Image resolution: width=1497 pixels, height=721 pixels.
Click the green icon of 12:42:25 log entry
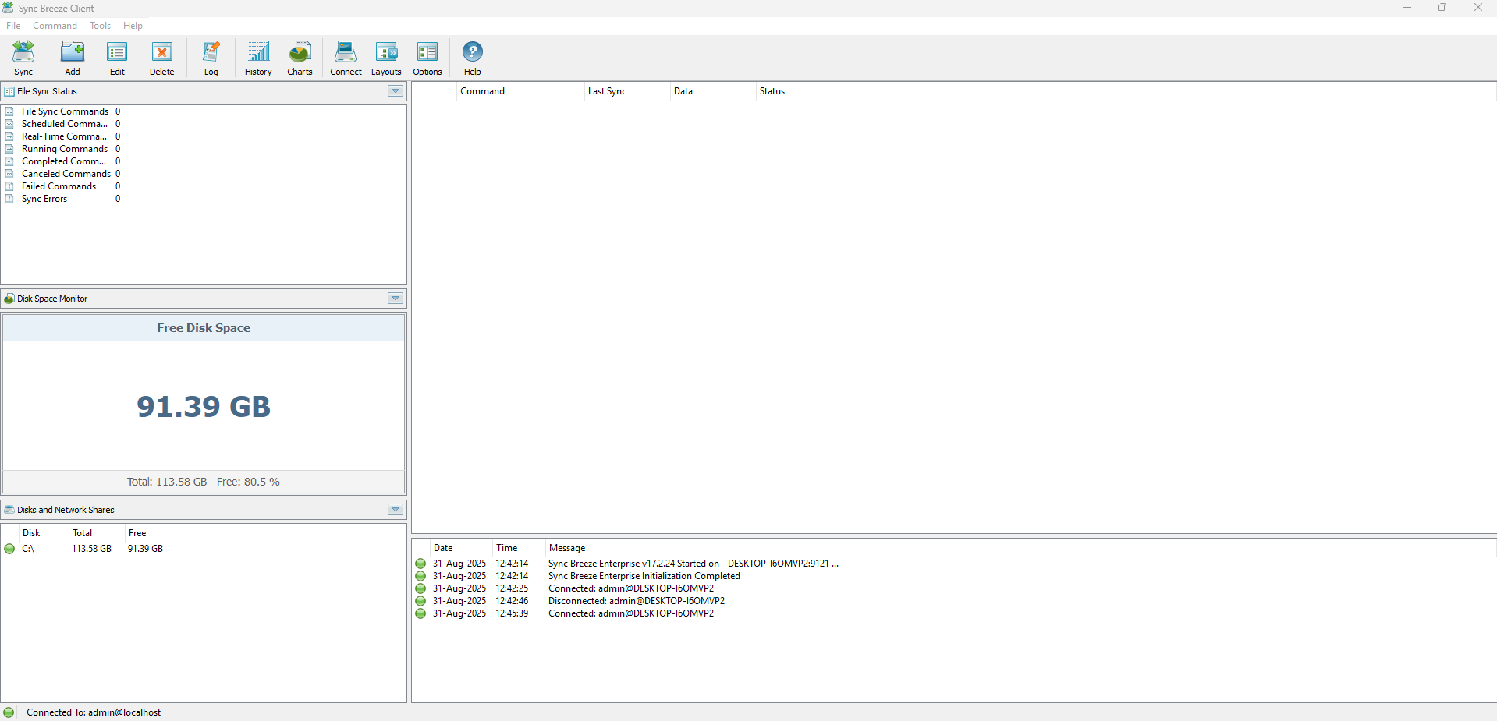pyautogui.click(x=420, y=588)
